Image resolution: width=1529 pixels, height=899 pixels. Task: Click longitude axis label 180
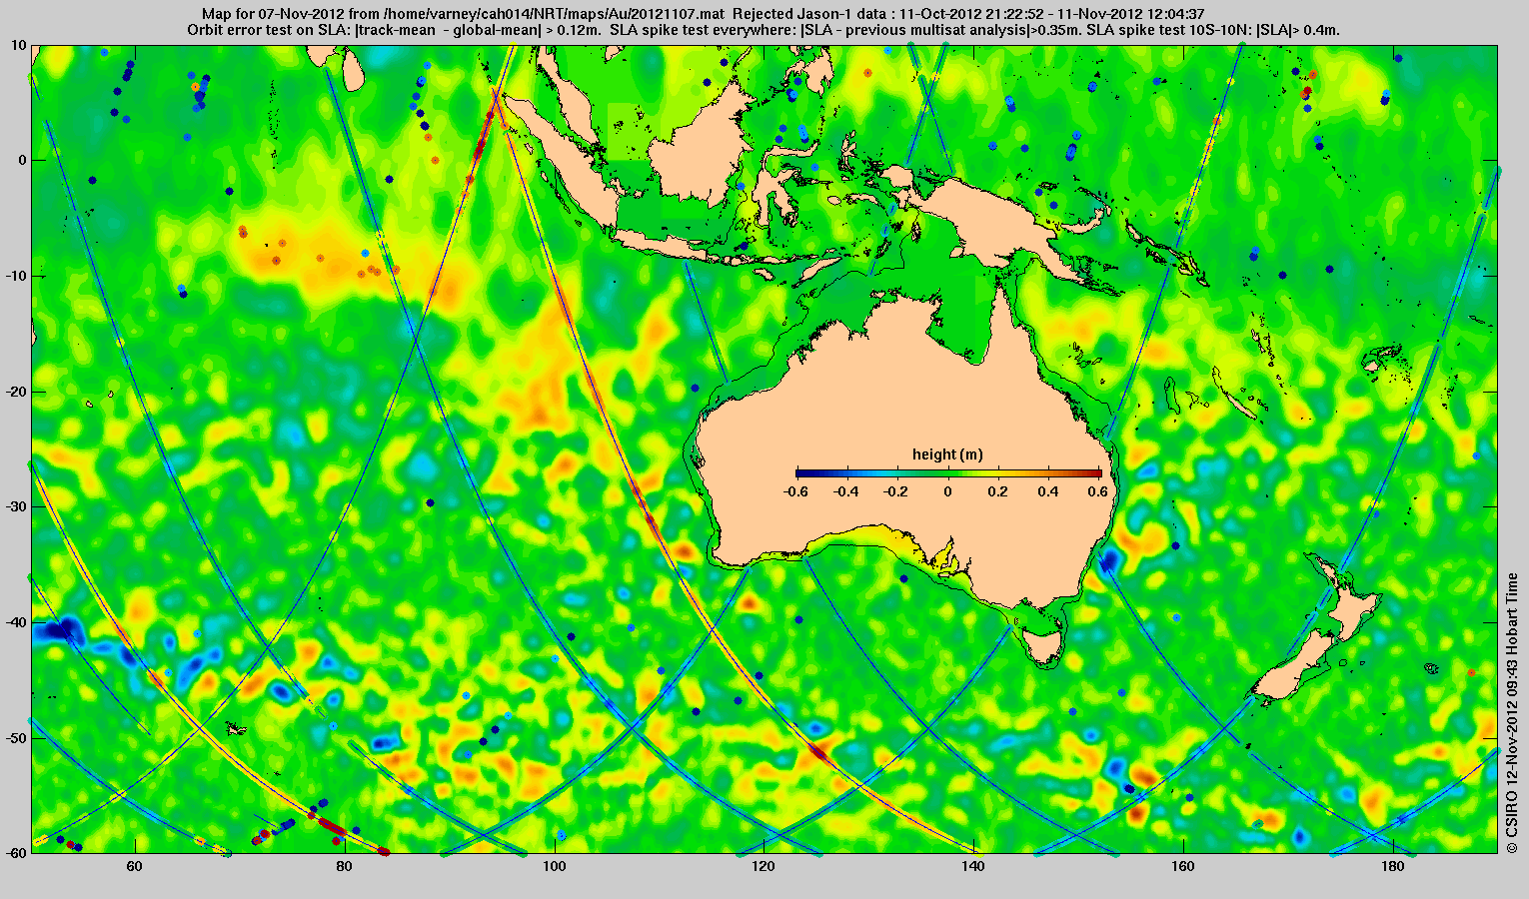click(x=1392, y=866)
